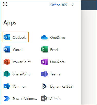Open the Teams app icon

[44, 74]
